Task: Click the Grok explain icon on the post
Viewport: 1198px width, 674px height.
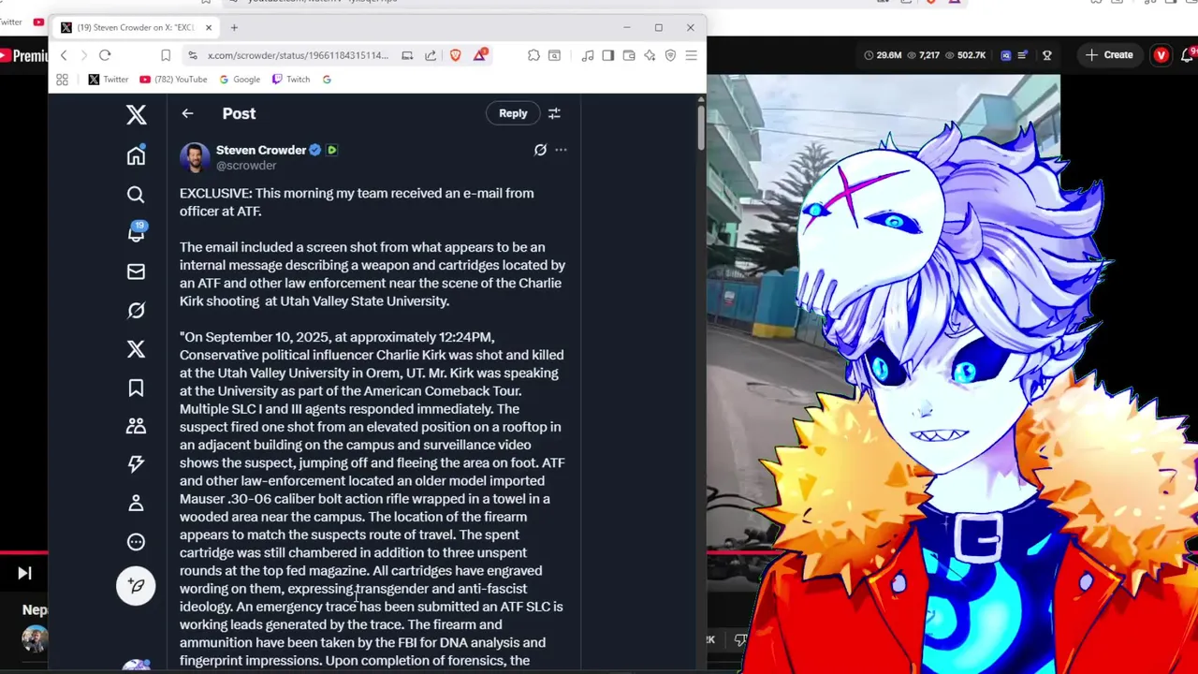Action: pos(540,150)
